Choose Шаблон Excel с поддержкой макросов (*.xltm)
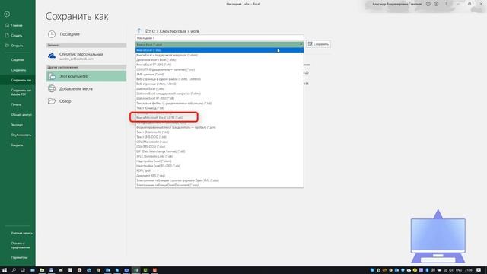 (220, 94)
